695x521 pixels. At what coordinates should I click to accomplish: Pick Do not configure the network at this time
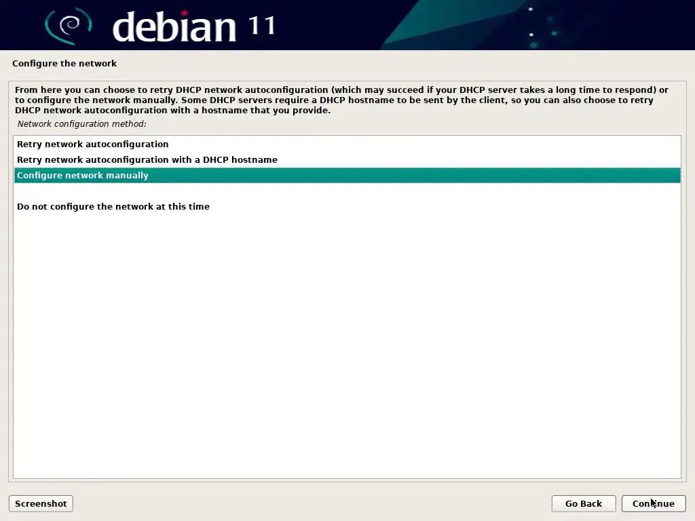(347, 206)
